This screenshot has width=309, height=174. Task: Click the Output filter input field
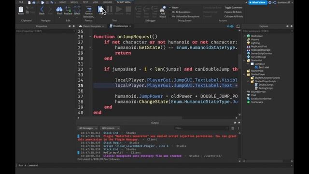201,128
